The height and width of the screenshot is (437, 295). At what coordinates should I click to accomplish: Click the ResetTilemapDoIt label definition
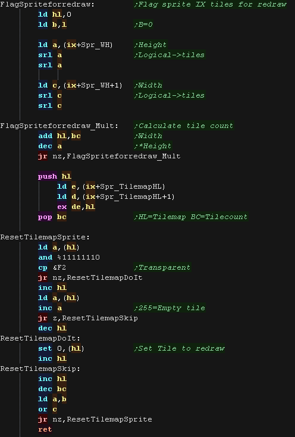pos(40,338)
